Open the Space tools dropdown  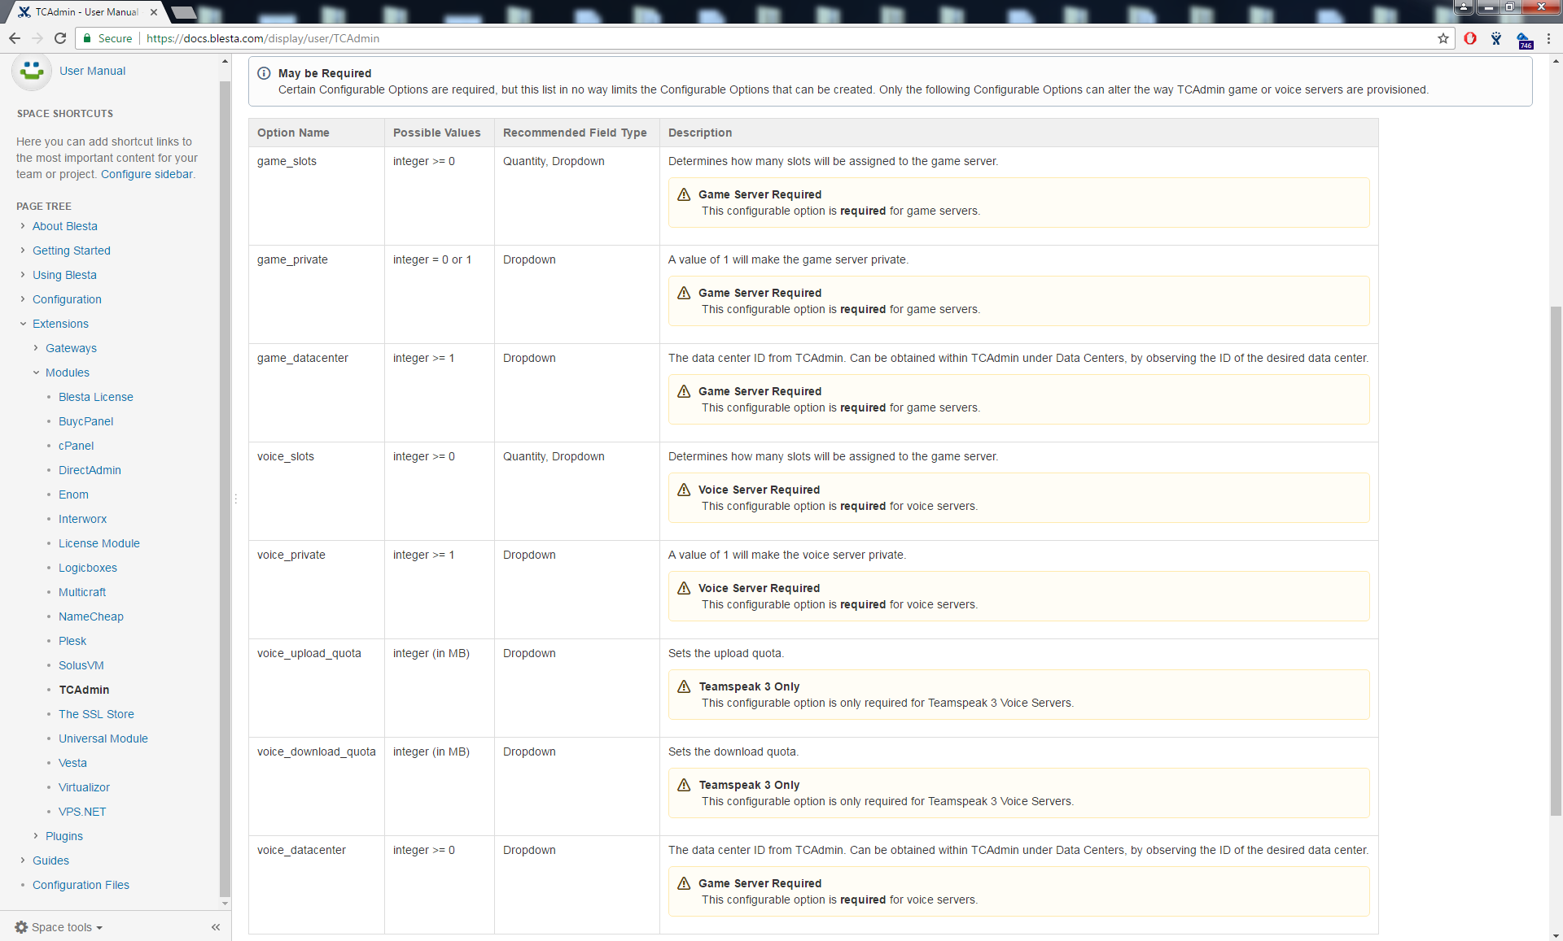click(x=59, y=927)
